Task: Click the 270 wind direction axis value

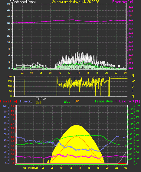Action: (x=10, y=81)
